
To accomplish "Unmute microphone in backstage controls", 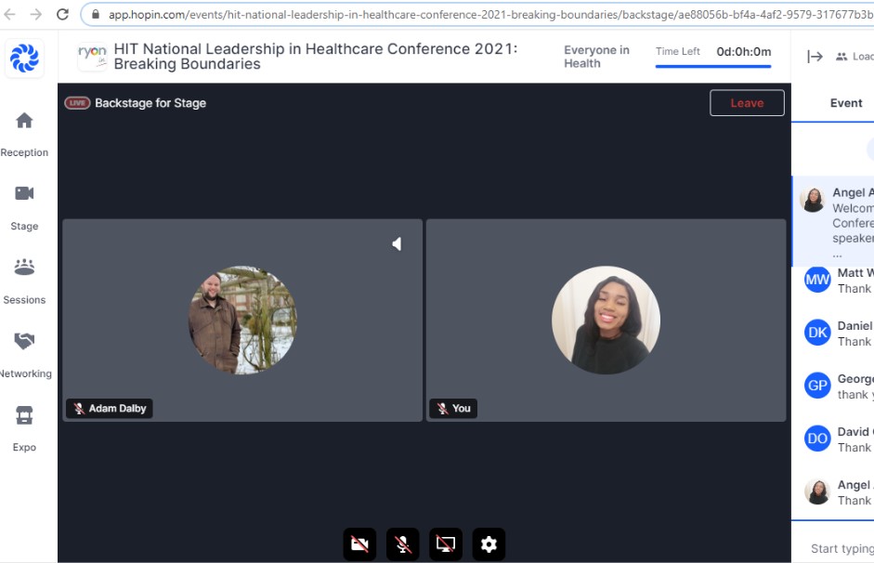I will (x=402, y=544).
